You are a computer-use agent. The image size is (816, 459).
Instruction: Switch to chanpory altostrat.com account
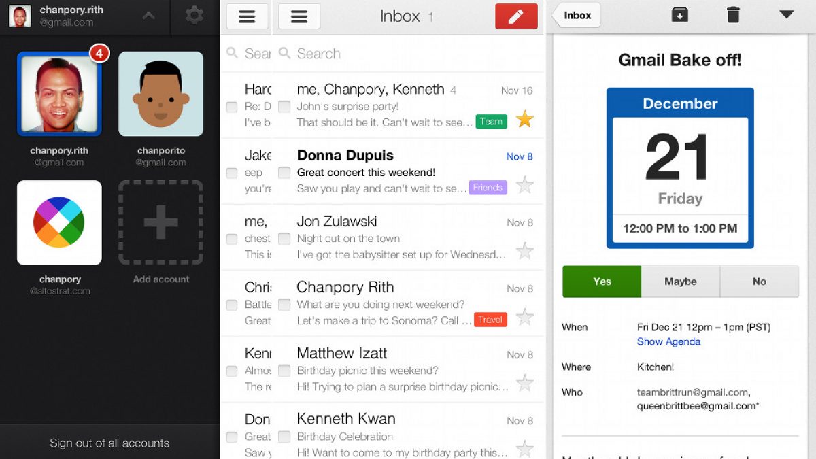59,222
